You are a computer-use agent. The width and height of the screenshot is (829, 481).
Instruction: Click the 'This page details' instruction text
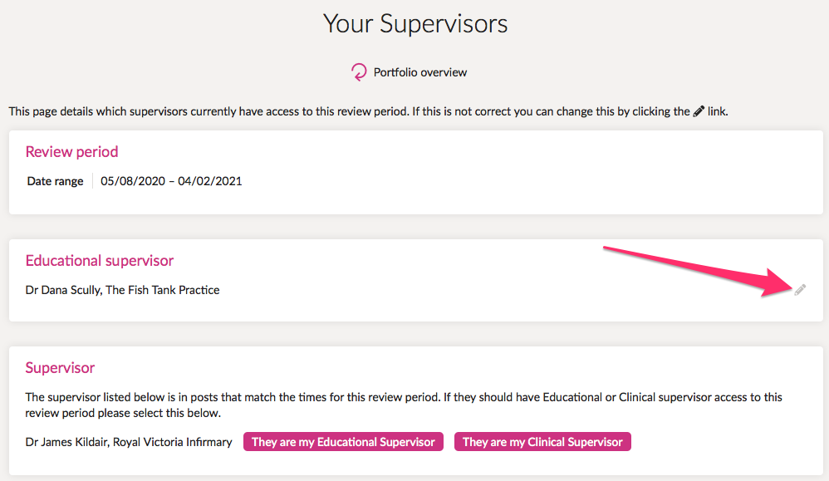[350, 111]
